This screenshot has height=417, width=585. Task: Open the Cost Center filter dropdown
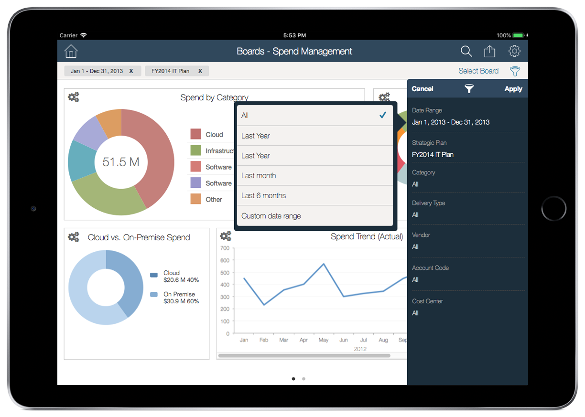pos(468,307)
